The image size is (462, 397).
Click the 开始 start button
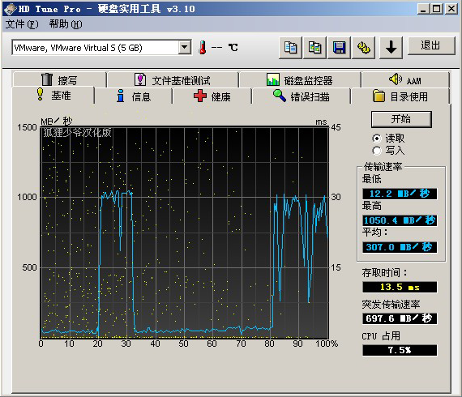tap(401, 119)
